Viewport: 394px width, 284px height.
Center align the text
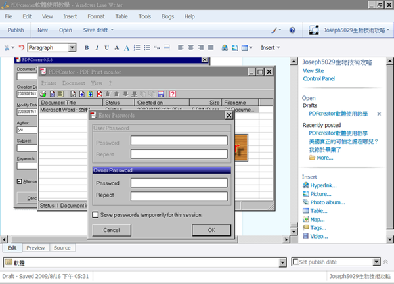click(190, 47)
